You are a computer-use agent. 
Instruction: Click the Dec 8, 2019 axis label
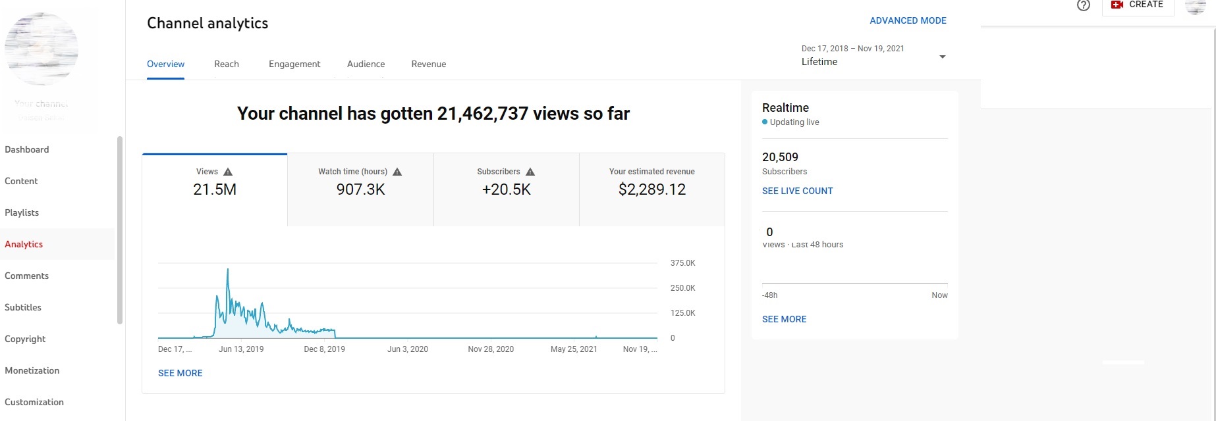[324, 349]
